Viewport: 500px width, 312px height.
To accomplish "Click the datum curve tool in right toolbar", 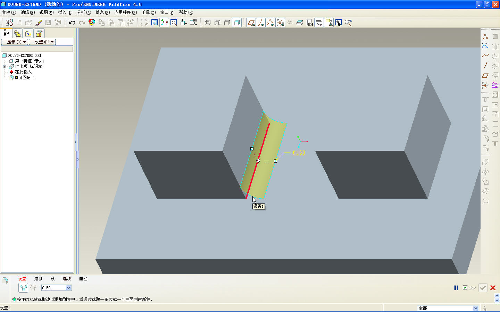I will point(485,56).
